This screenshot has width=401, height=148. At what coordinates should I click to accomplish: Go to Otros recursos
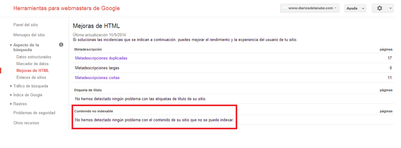point(26,123)
